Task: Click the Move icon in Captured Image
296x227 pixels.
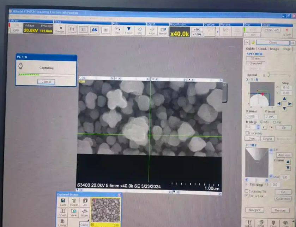Action: pyautogui.click(x=85, y=213)
